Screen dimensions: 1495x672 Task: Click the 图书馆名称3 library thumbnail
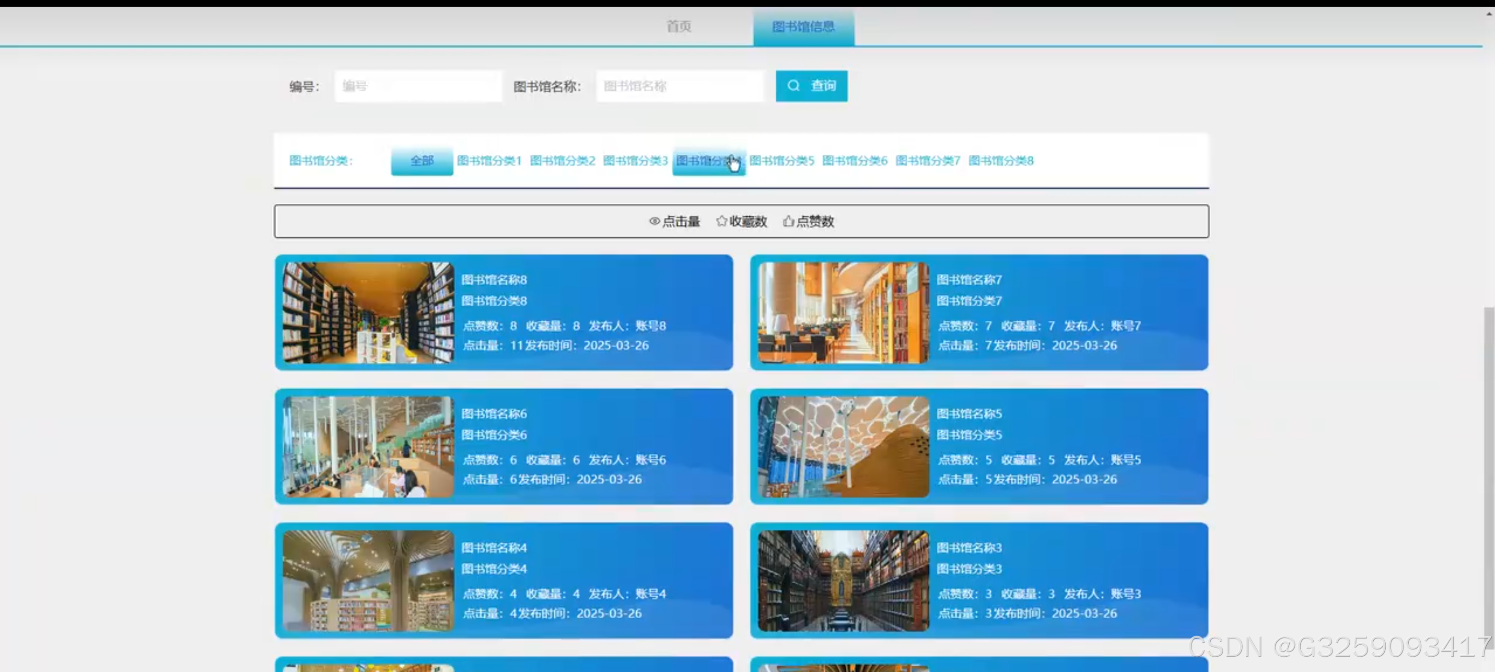[x=842, y=579]
